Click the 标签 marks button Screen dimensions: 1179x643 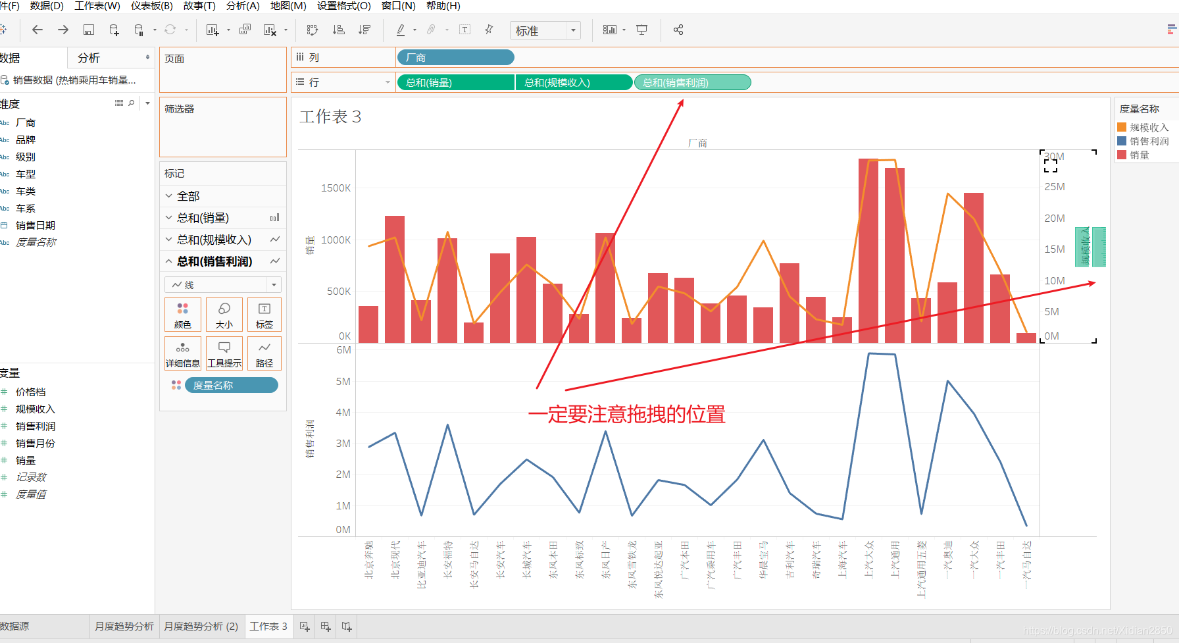[x=264, y=315]
